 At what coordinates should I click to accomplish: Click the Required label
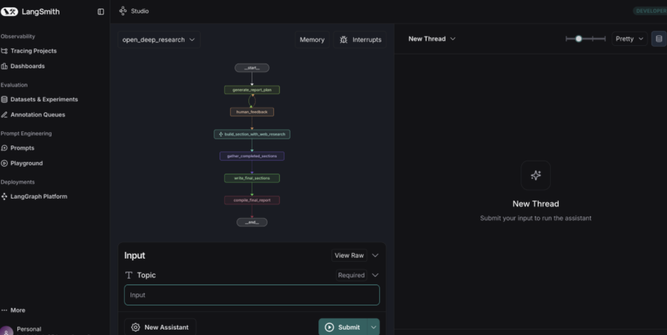(x=351, y=275)
